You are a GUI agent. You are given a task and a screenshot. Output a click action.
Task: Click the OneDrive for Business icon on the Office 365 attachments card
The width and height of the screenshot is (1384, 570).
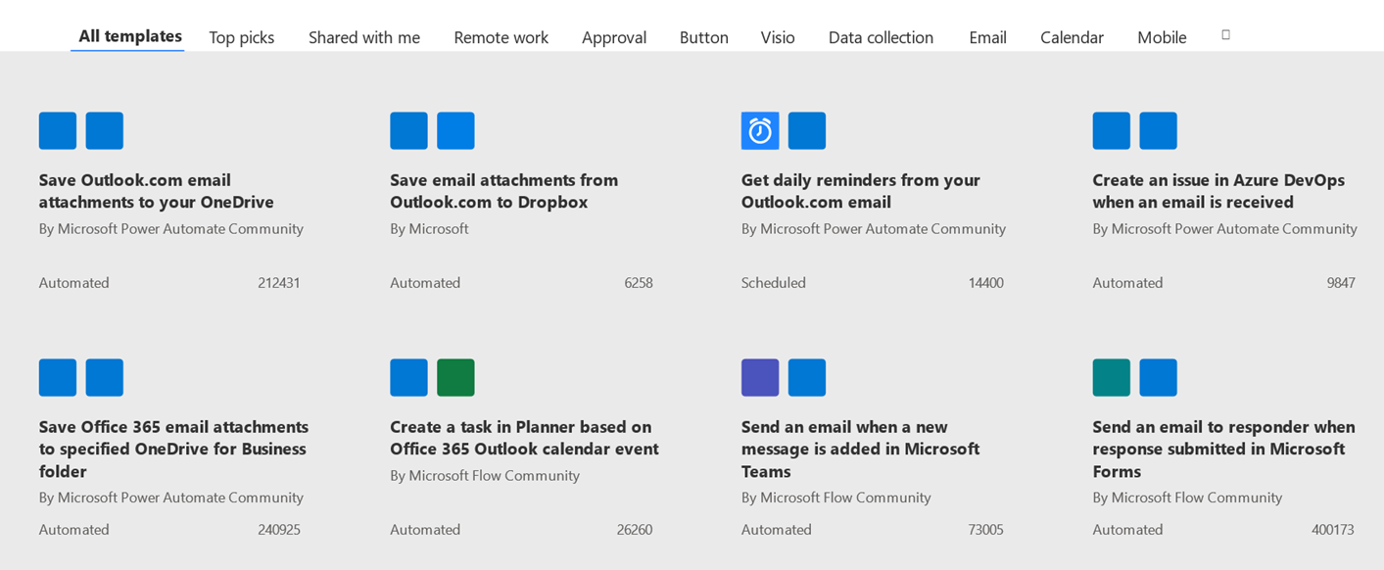(x=104, y=377)
